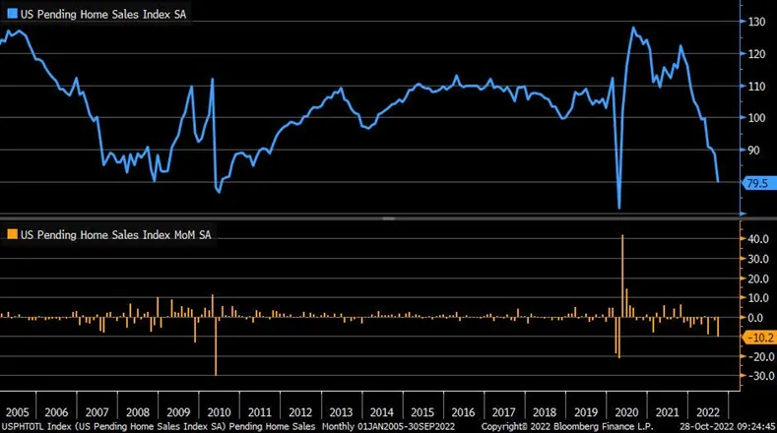This screenshot has height=433, width=777.
Task: Click the 2006 year label on the time axis
Action: (56, 412)
